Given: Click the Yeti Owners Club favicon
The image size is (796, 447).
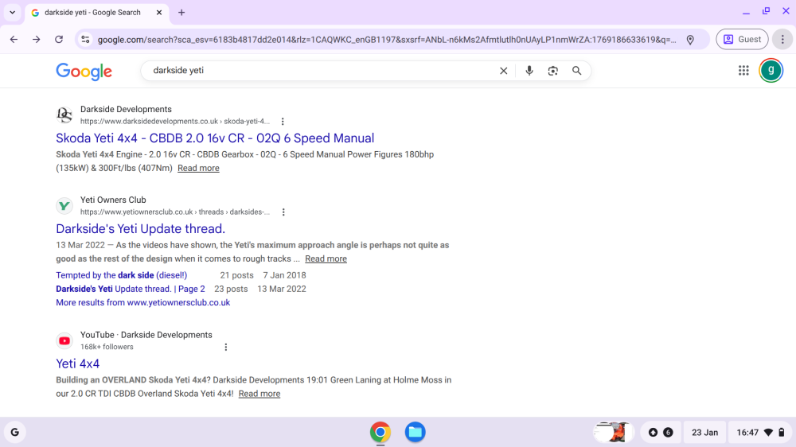Looking at the screenshot, I should (x=64, y=206).
